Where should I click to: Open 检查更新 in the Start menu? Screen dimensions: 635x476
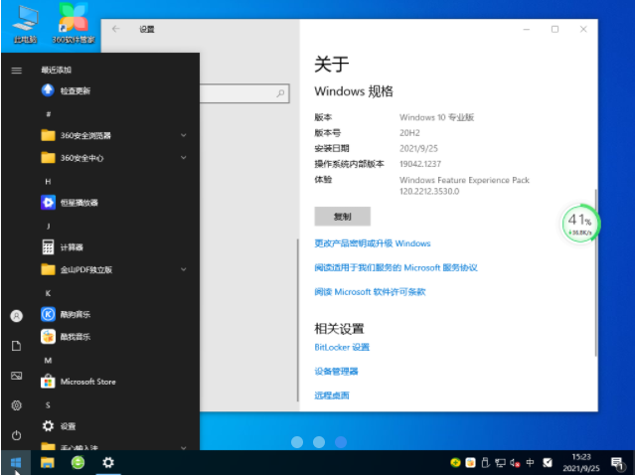[x=75, y=90]
